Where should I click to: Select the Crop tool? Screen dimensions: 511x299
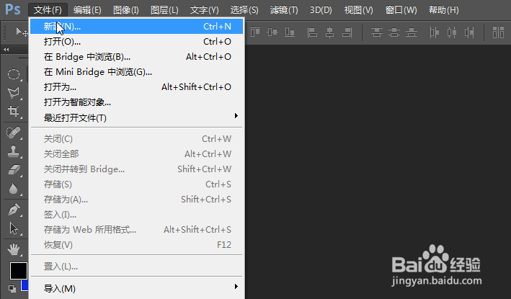[14, 112]
